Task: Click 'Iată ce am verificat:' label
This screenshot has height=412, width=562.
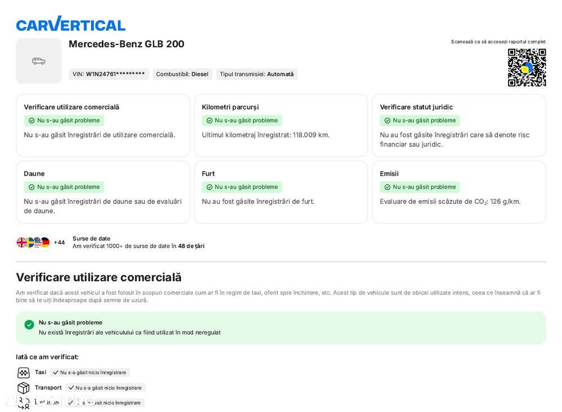Action: click(x=47, y=357)
